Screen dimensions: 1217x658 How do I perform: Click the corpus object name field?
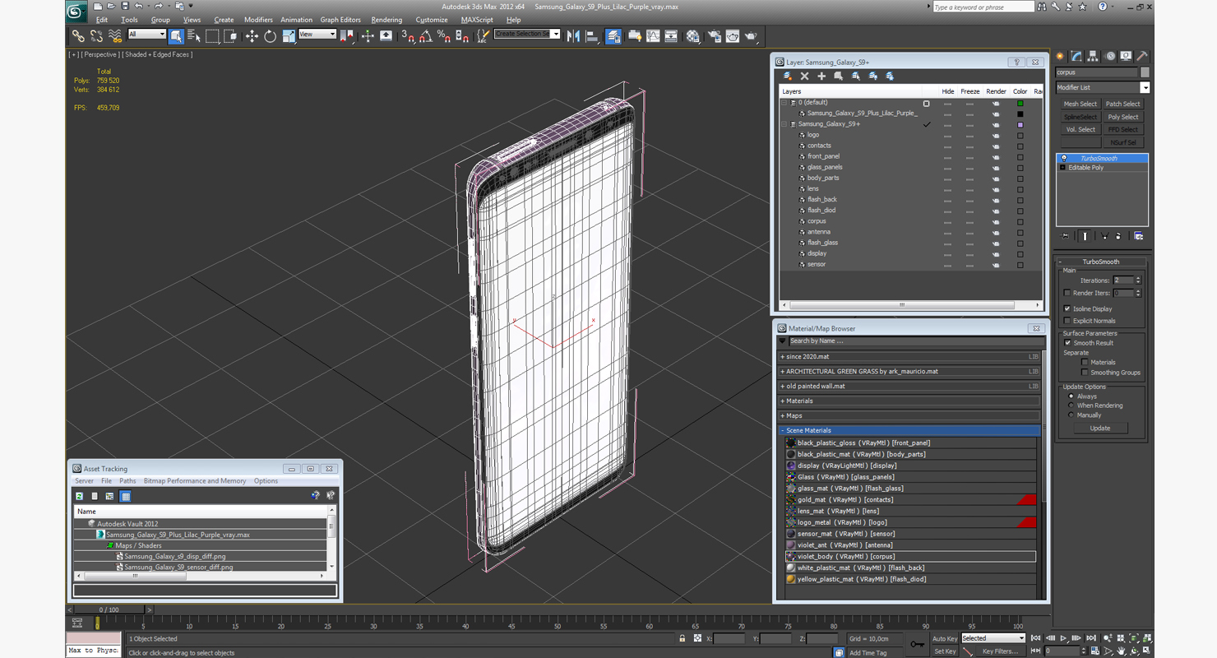[x=1097, y=72]
